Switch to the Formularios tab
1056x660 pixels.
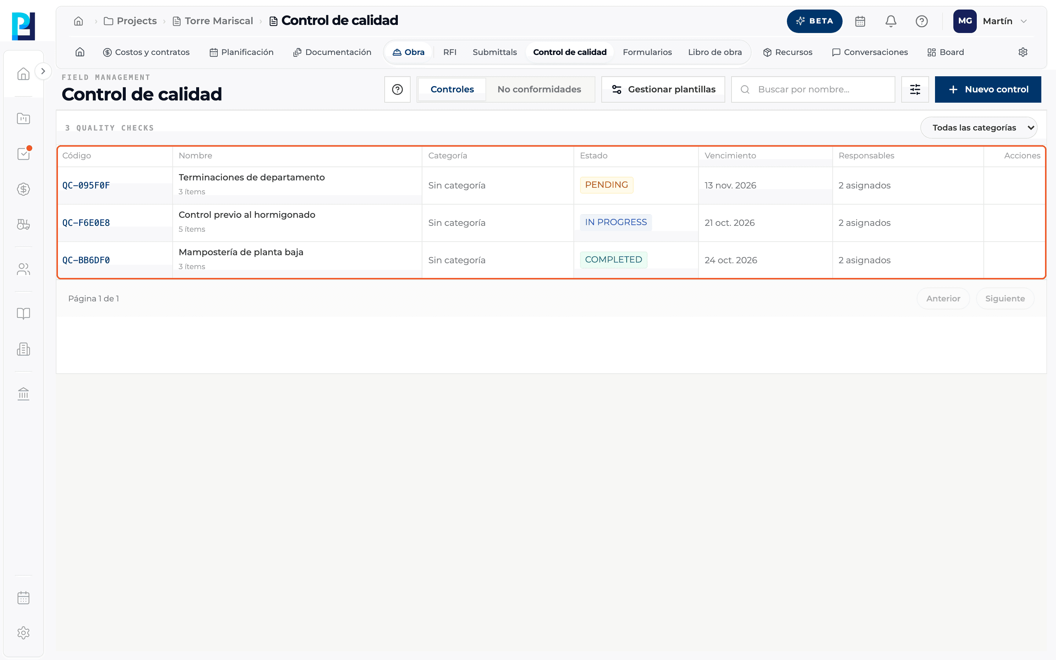[647, 52]
